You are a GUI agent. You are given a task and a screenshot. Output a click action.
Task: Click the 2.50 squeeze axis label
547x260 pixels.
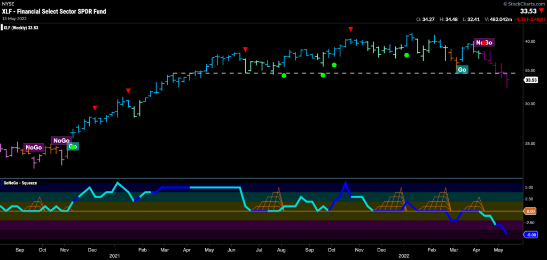point(530,199)
